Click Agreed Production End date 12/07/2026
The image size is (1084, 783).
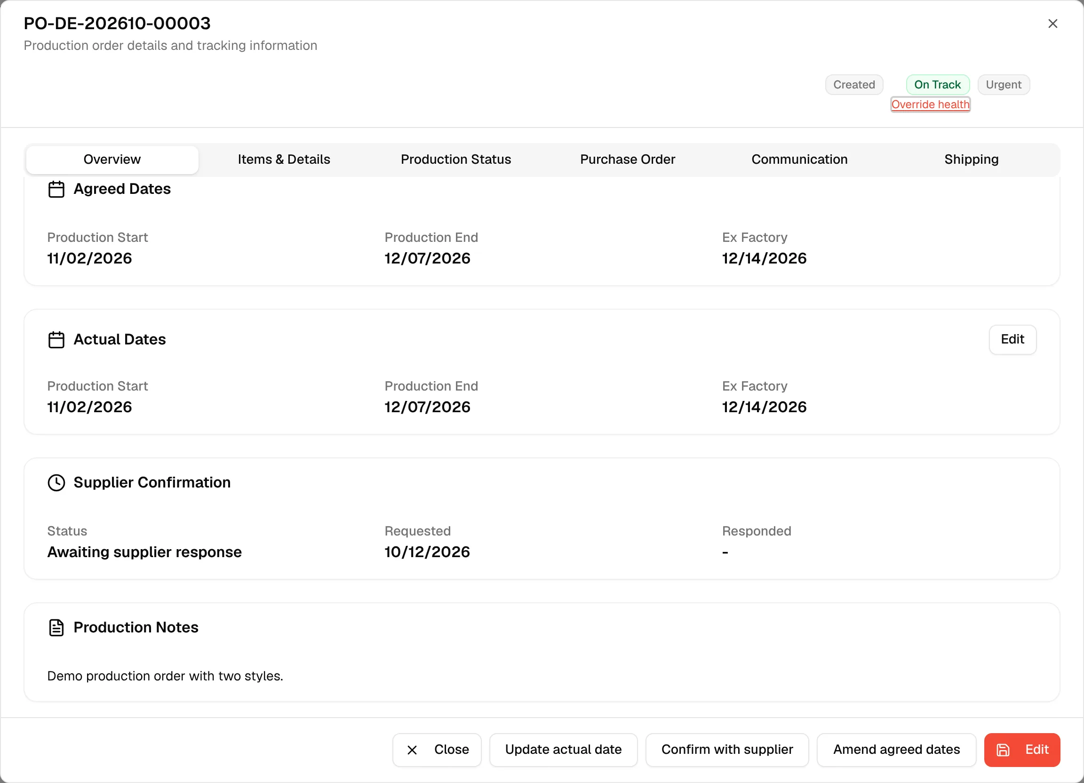click(427, 259)
